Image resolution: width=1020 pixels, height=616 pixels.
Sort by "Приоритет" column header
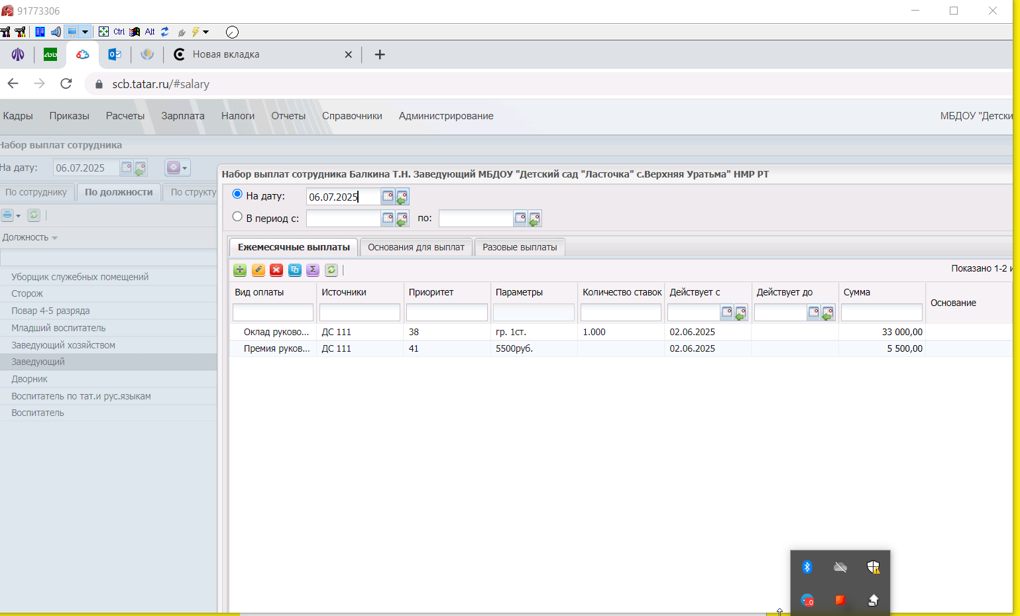click(431, 292)
